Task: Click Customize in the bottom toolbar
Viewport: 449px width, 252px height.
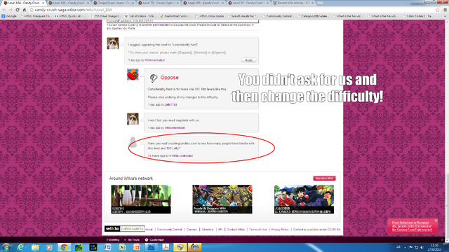Action: (154, 239)
